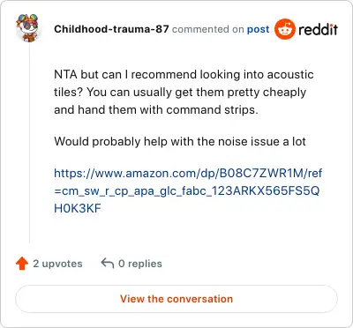Viewport: 353px width, 328px height.
Task: Click the reply arrow icon
Action: (108, 263)
